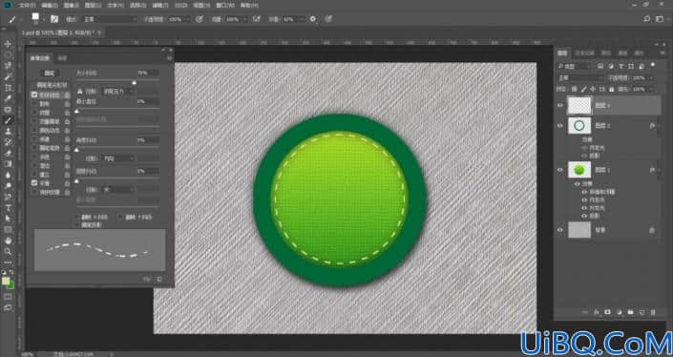Select the Hand tool
Screen dimensions: 673x357
pyautogui.click(x=8, y=241)
